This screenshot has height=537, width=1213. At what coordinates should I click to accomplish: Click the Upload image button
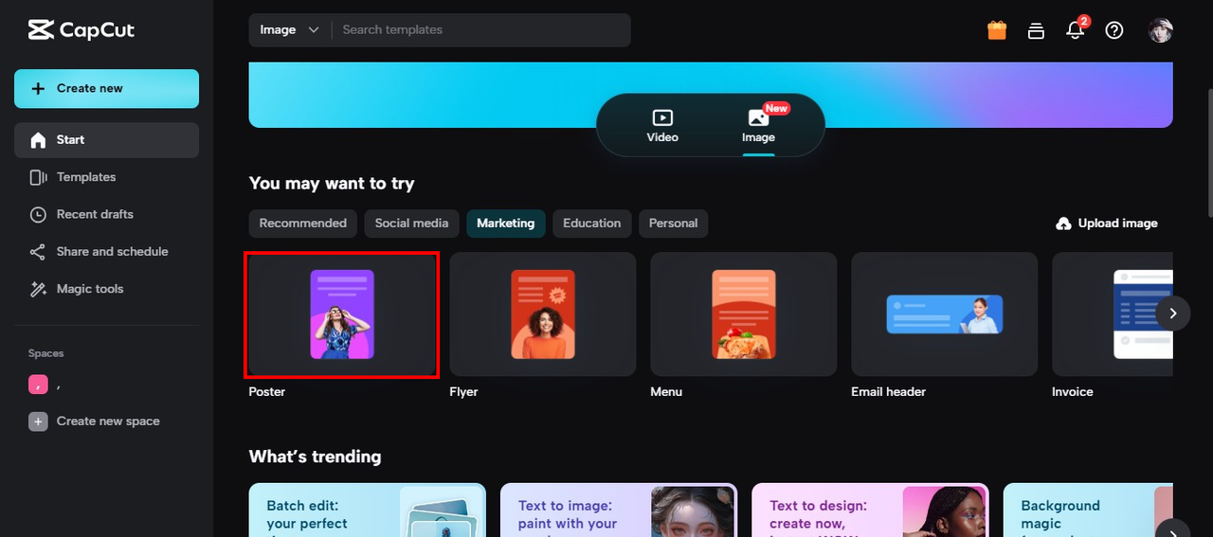pos(1107,224)
